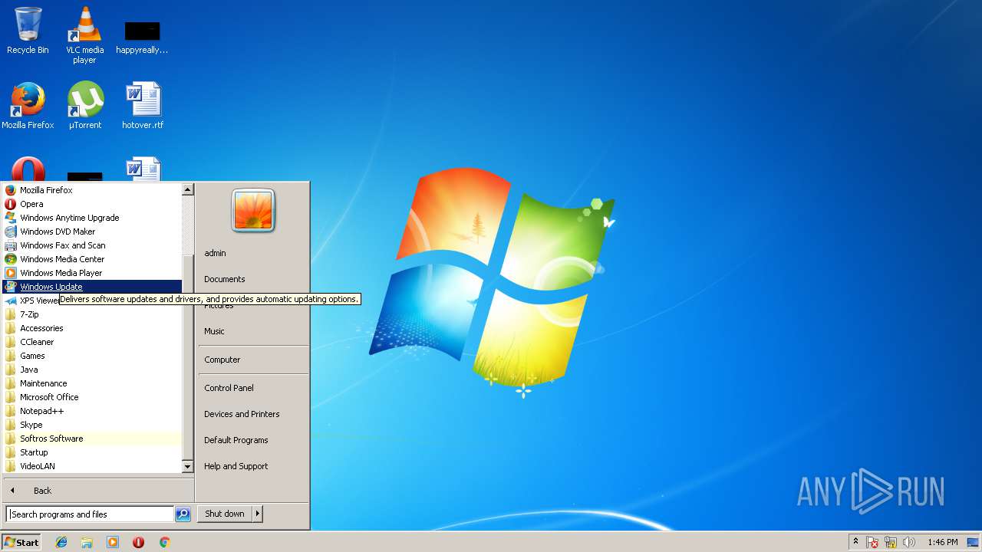Expand the Accessories folder
Viewport: 982px width, 552px height.
coord(92,328)
